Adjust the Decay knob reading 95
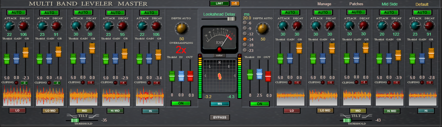 [123, 26]
